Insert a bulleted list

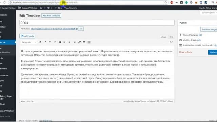50,42
